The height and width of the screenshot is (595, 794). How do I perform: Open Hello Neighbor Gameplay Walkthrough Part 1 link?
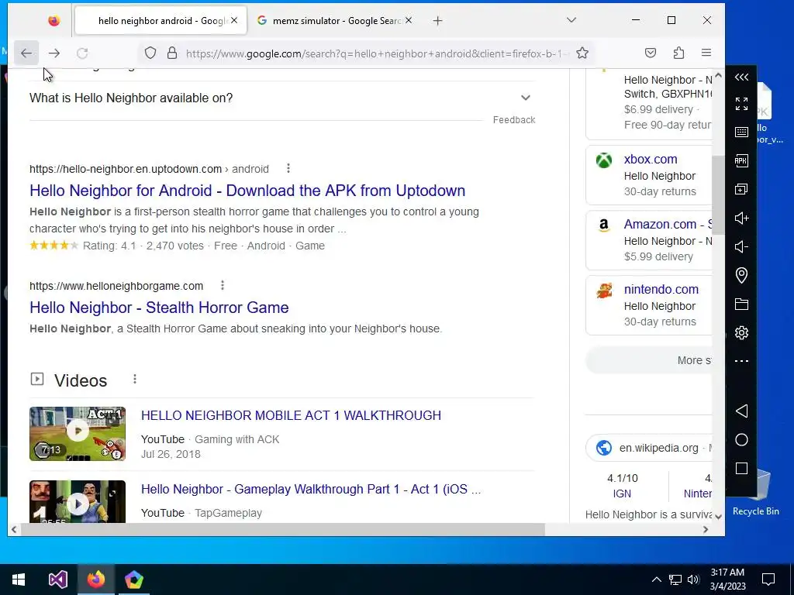click(311, 490)
